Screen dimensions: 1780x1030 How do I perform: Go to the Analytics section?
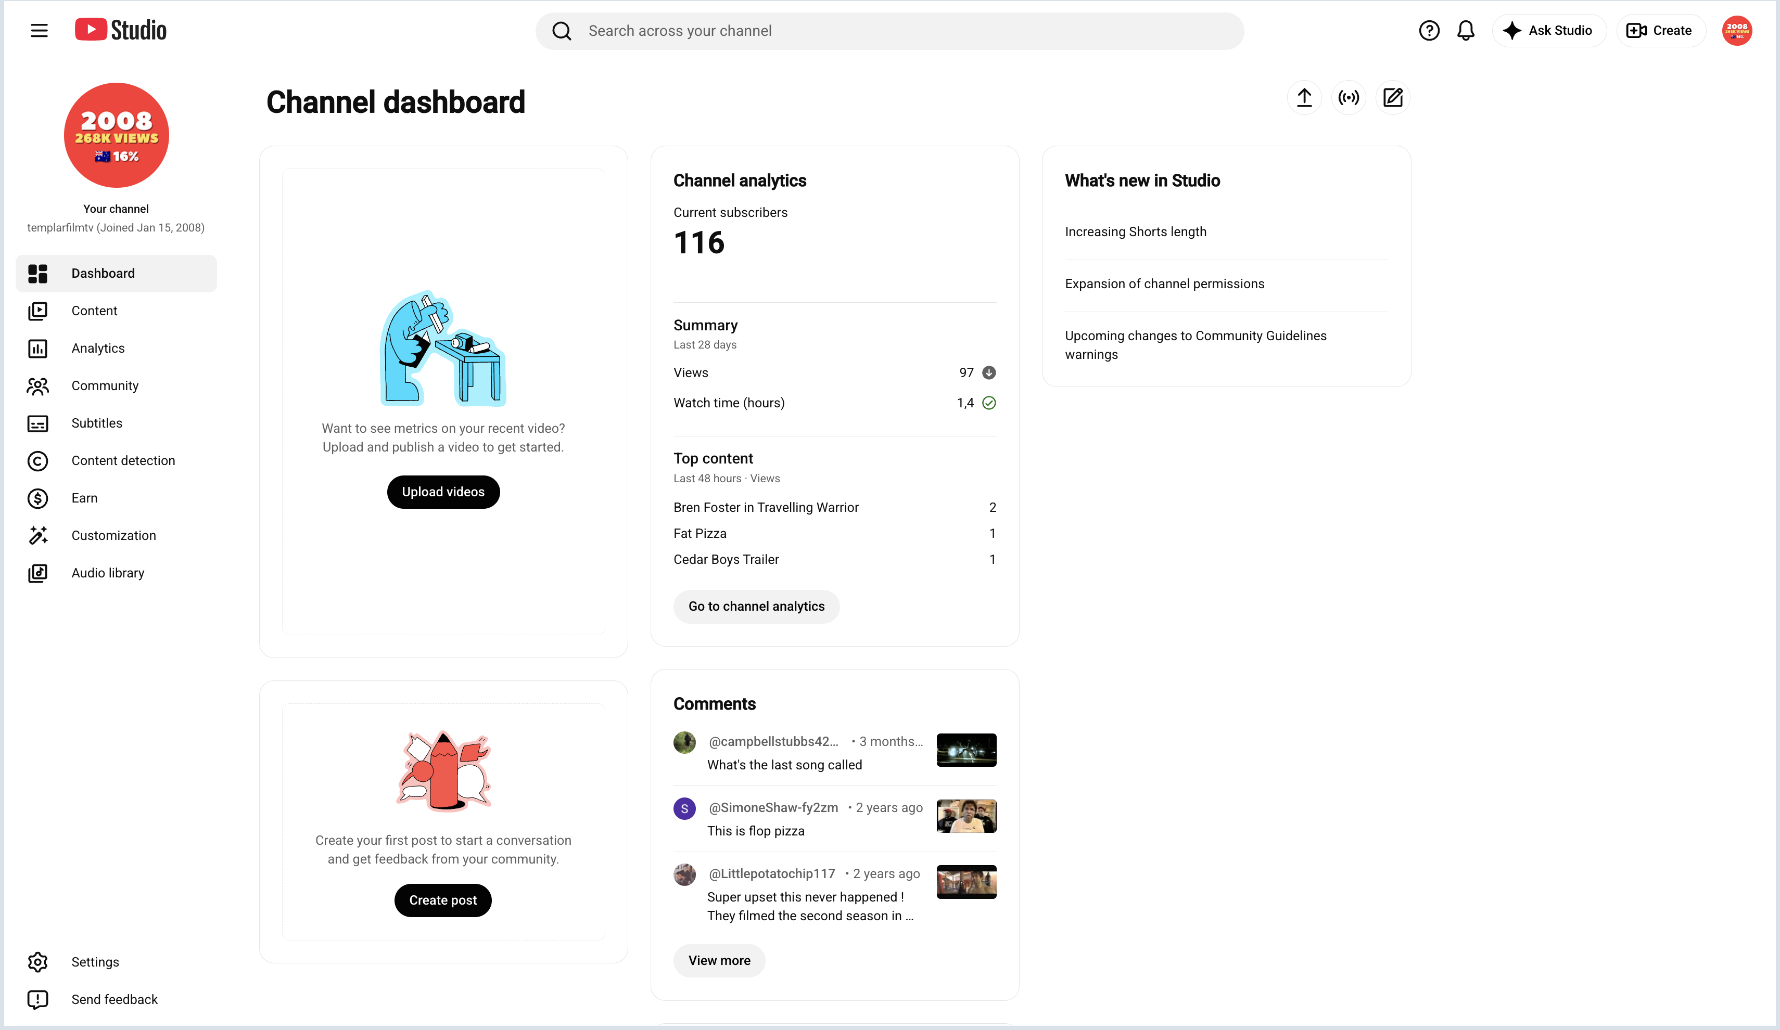[97, 348]
